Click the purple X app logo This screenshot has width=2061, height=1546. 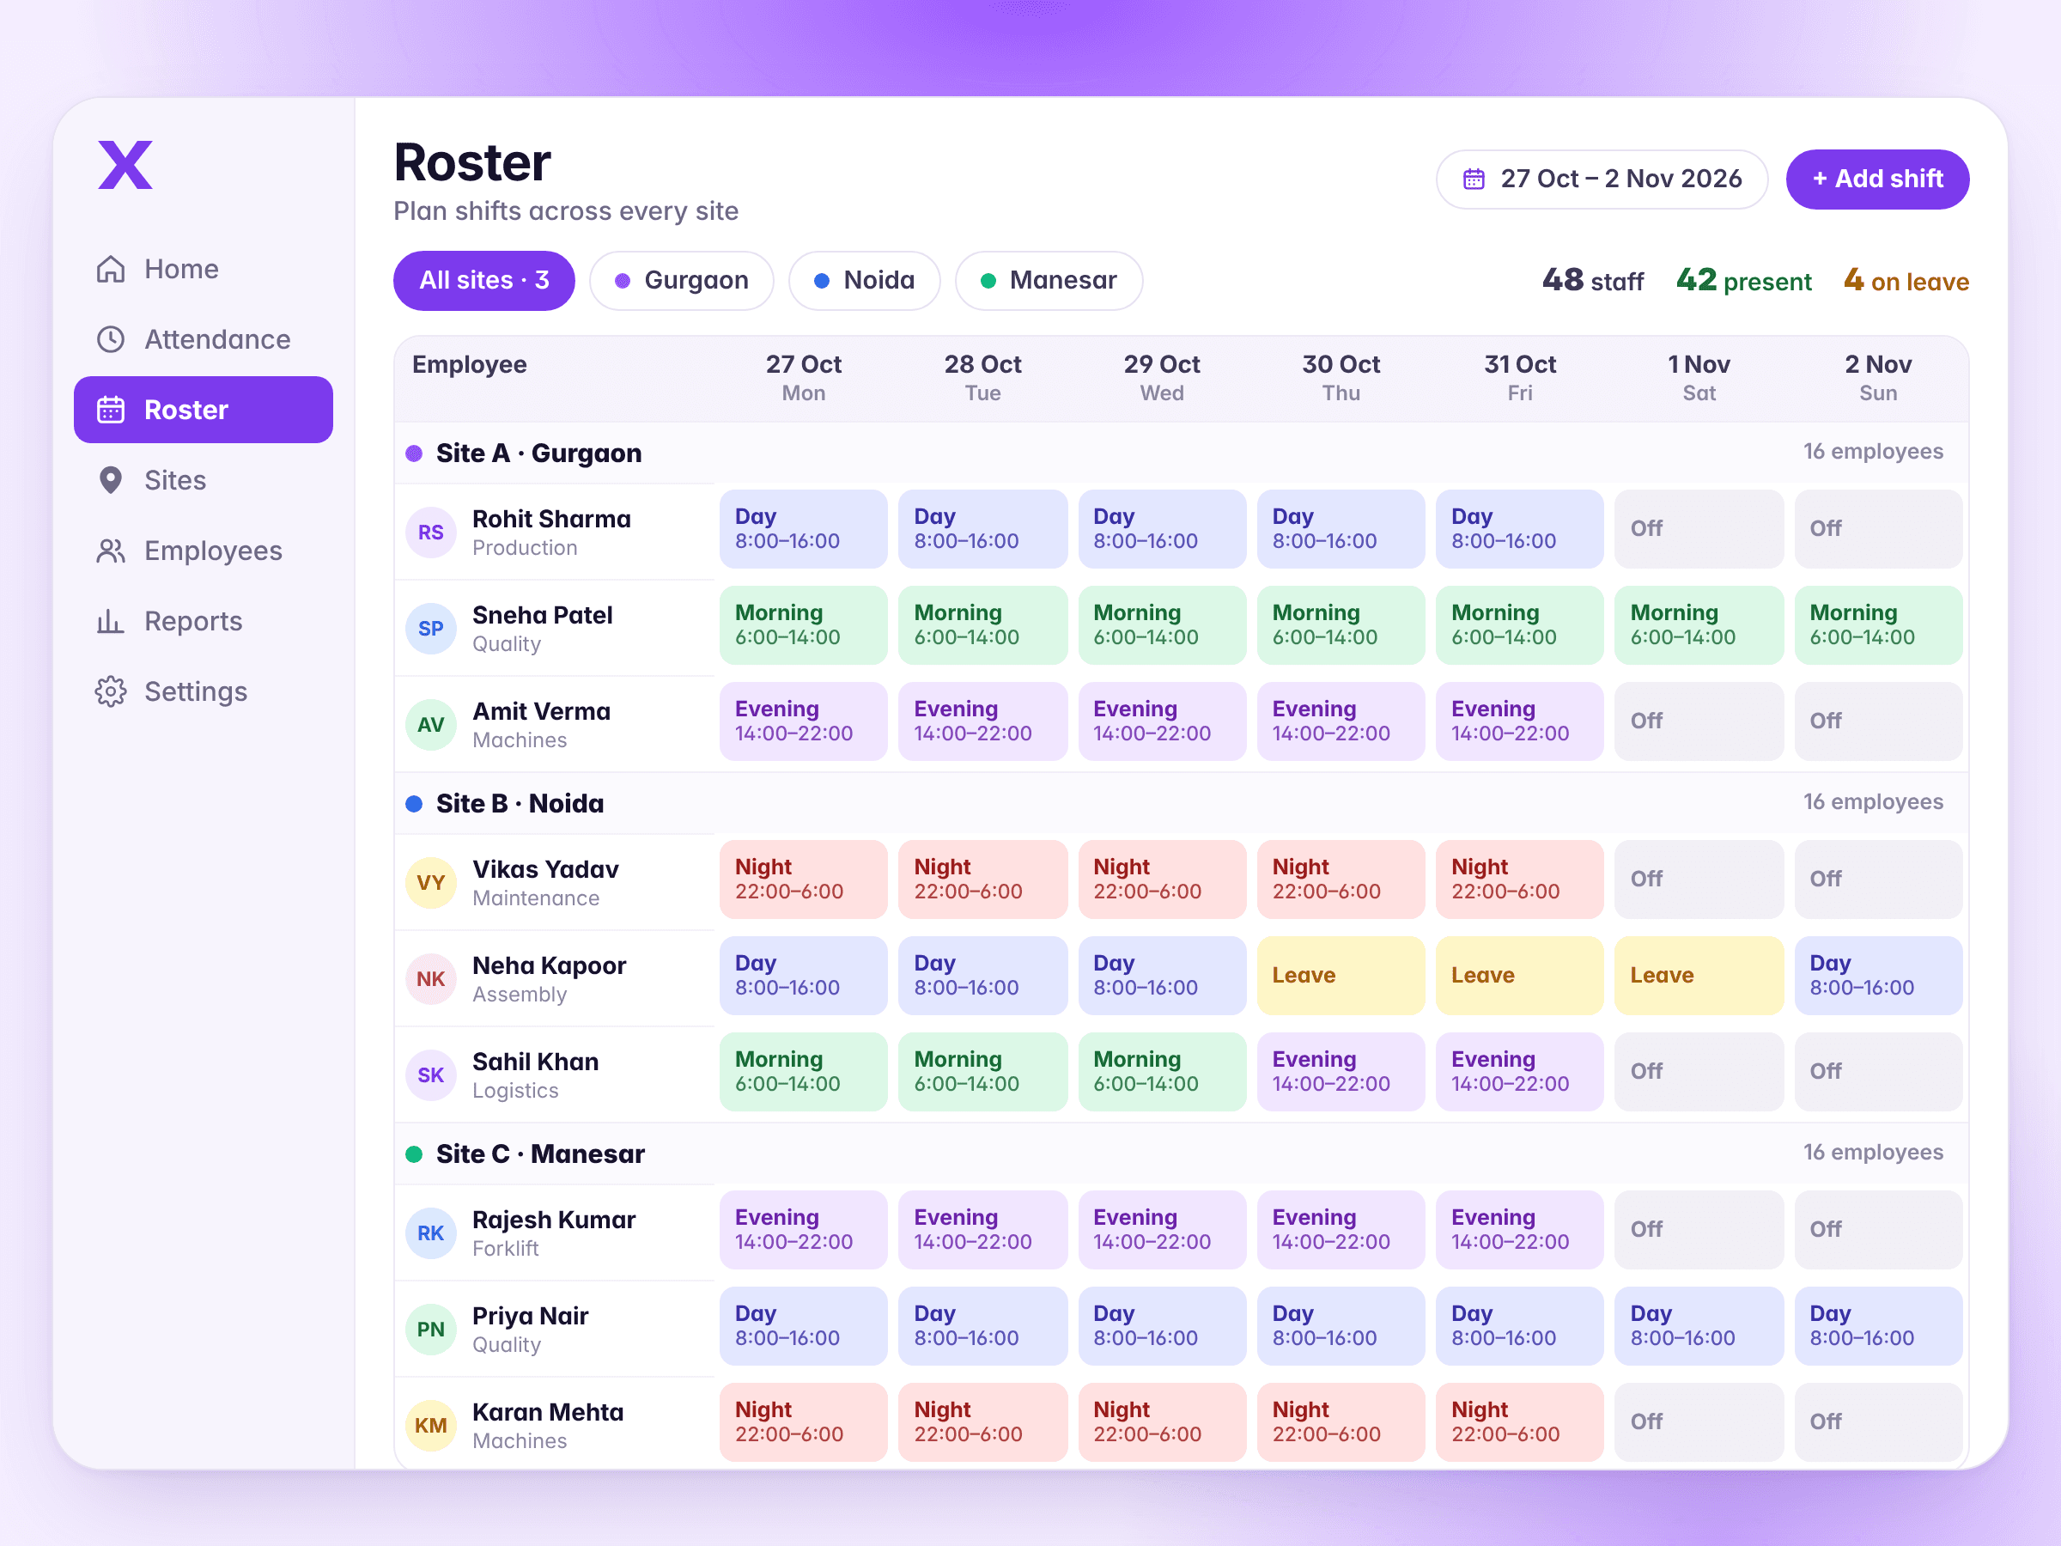point(125,165)
